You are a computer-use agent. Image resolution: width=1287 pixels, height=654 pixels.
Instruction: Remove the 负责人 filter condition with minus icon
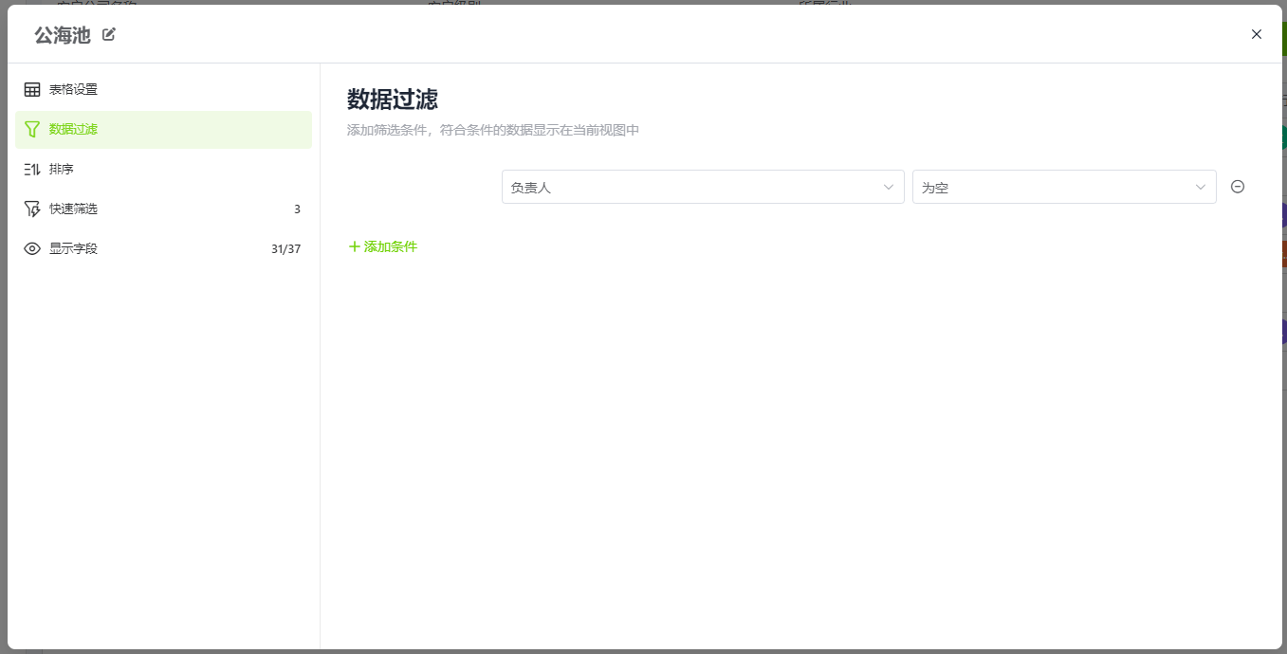[x=1238, y=187]
